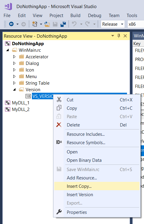Viewport: 144px width, 224px height.
Task: Click the wrench Properties icon
Action: click(x=59, y=212)
